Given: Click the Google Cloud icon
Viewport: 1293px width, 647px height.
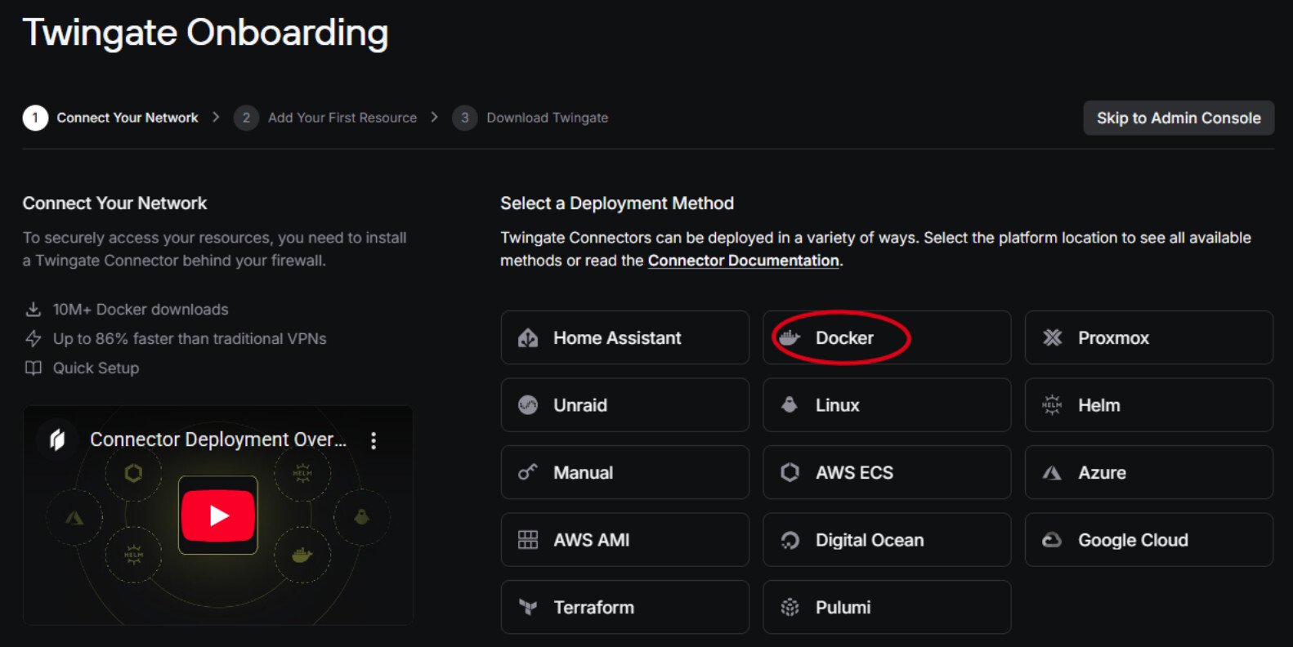Looking at the screenshot, I should [x=1052, y=540].
